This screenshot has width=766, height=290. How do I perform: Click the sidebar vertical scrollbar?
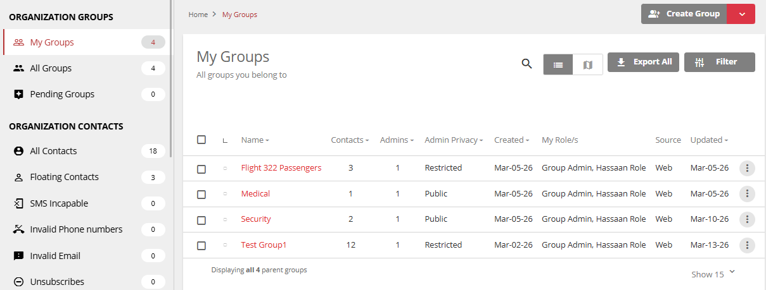[x=171, y=76]
